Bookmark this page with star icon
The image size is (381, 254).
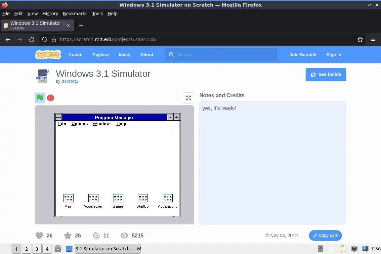tap(360, 39)
